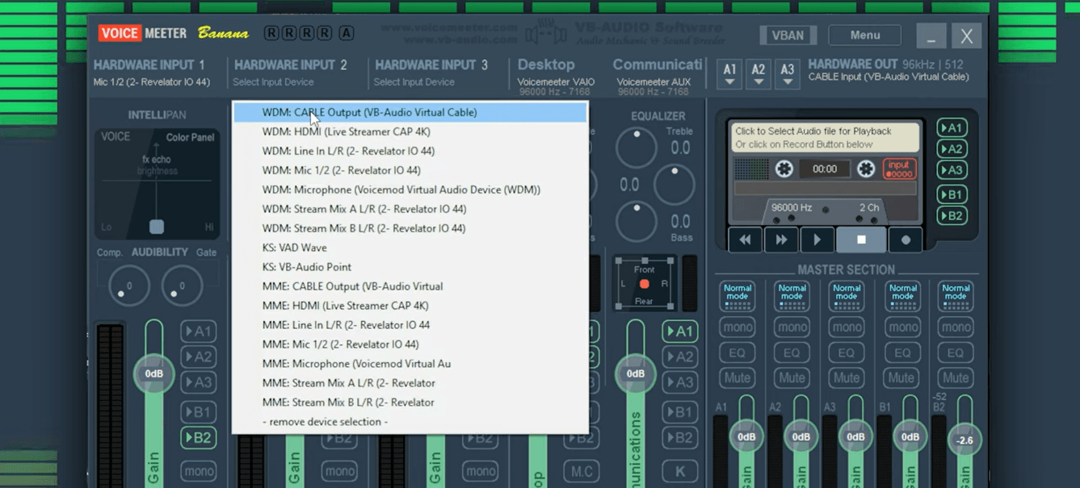Change Normal mode on A3 master bus
1080x488 pixels.
[x=847, y=295]
